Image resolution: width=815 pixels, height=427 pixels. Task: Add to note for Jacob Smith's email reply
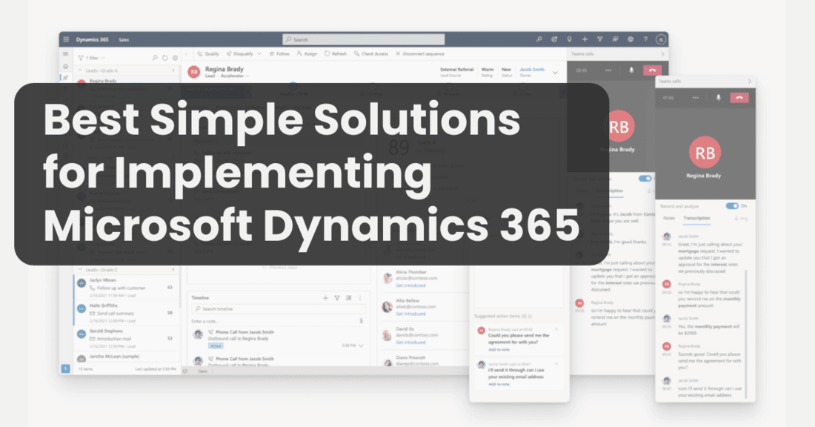pyautogui.click(x=499, y=384)
